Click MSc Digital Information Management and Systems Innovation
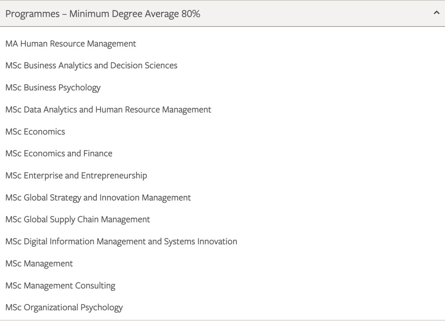445x321 pixels. click(x=121, y=241)
